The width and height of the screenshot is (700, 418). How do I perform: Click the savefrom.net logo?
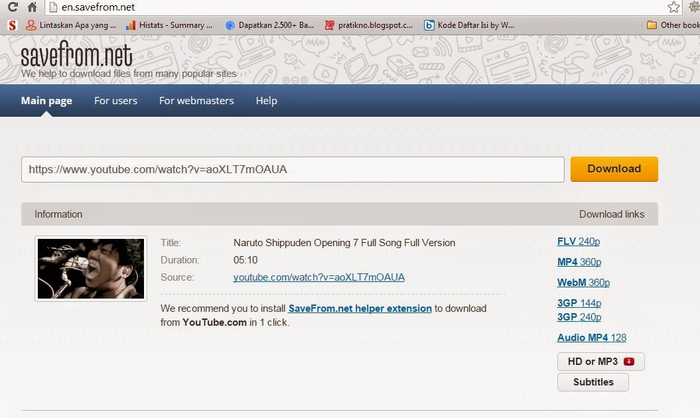coord(76,54)
